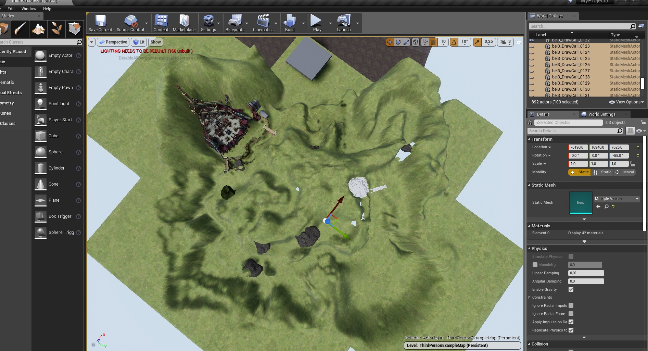Open the Edit menu

[11, 9]
